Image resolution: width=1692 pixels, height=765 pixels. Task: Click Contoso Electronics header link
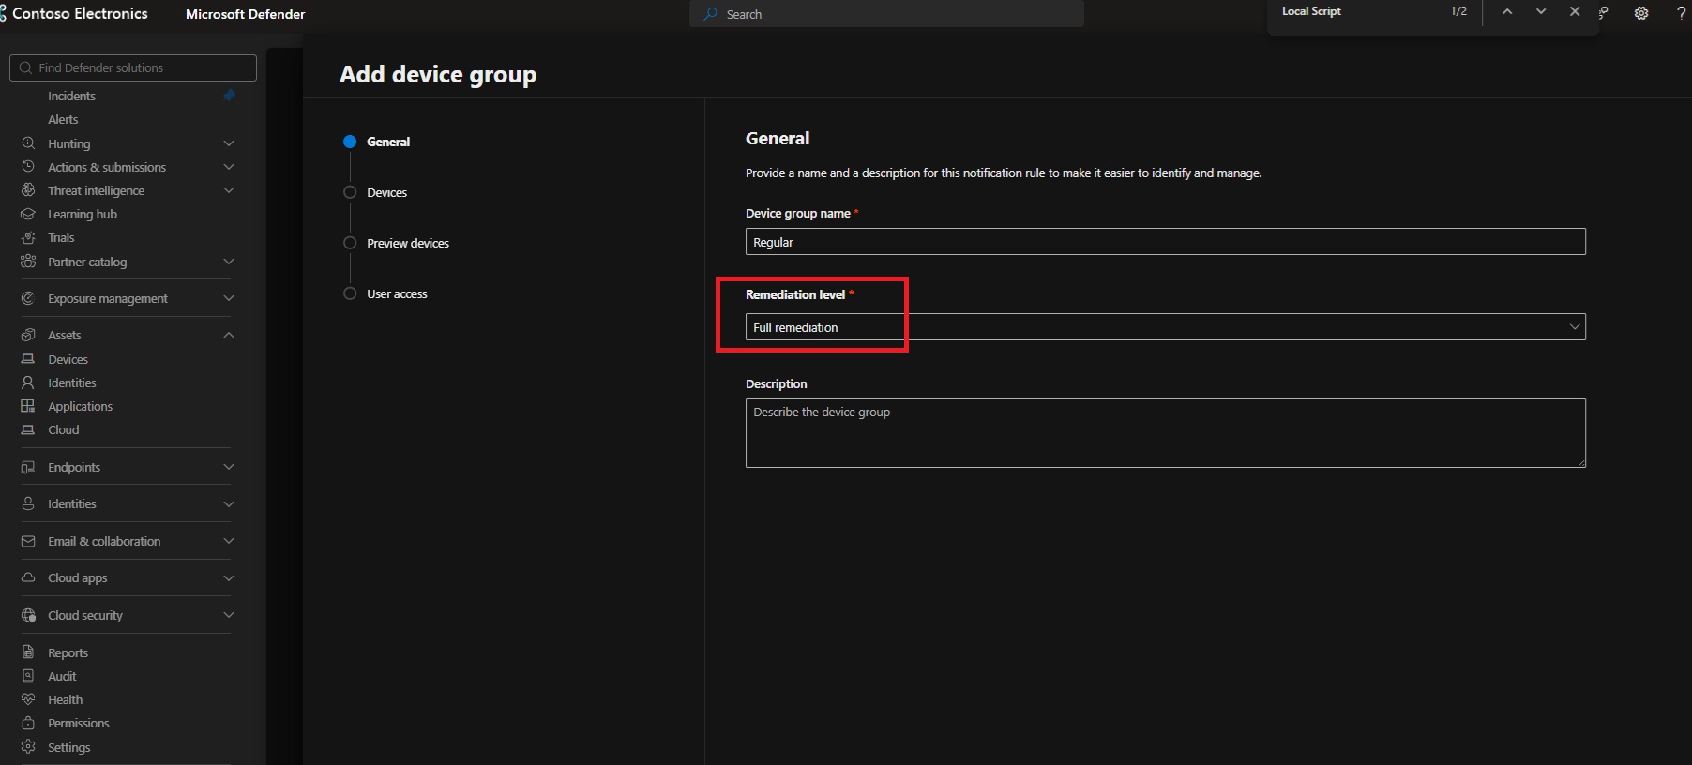(80, 13)
